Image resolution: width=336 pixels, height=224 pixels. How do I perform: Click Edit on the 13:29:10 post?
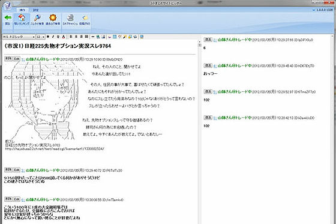tap(17, 59)
